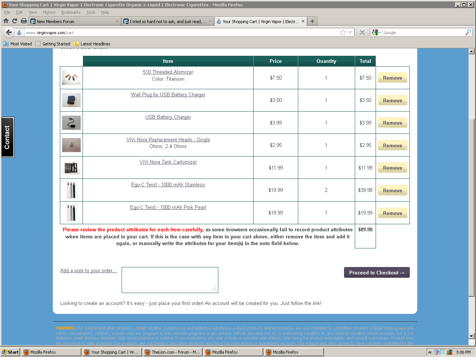Open the History menu
This screenshot has width=476, height=357.
(x=49, y=12)
